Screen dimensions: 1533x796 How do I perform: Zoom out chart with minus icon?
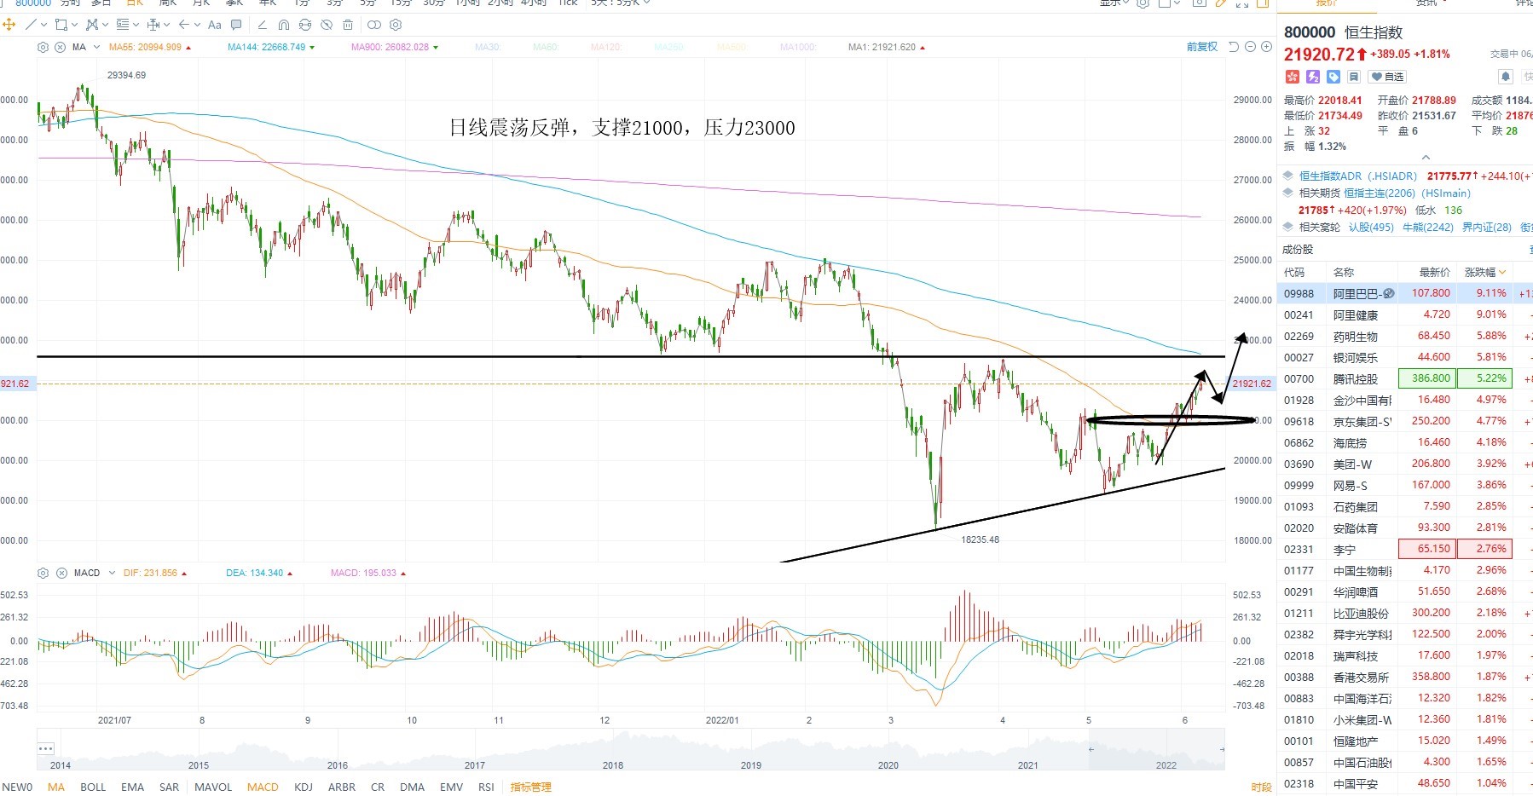(1250, 47)
